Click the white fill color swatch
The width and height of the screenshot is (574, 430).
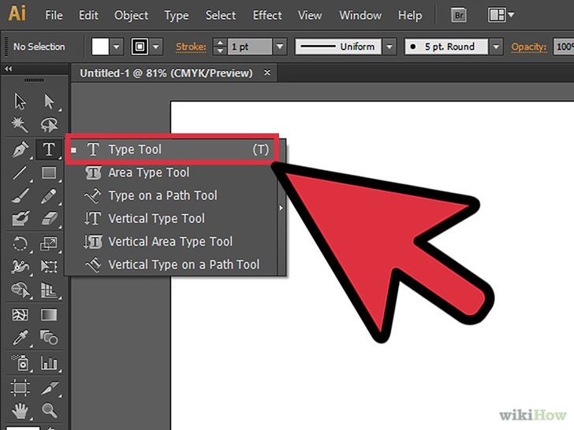100,46
